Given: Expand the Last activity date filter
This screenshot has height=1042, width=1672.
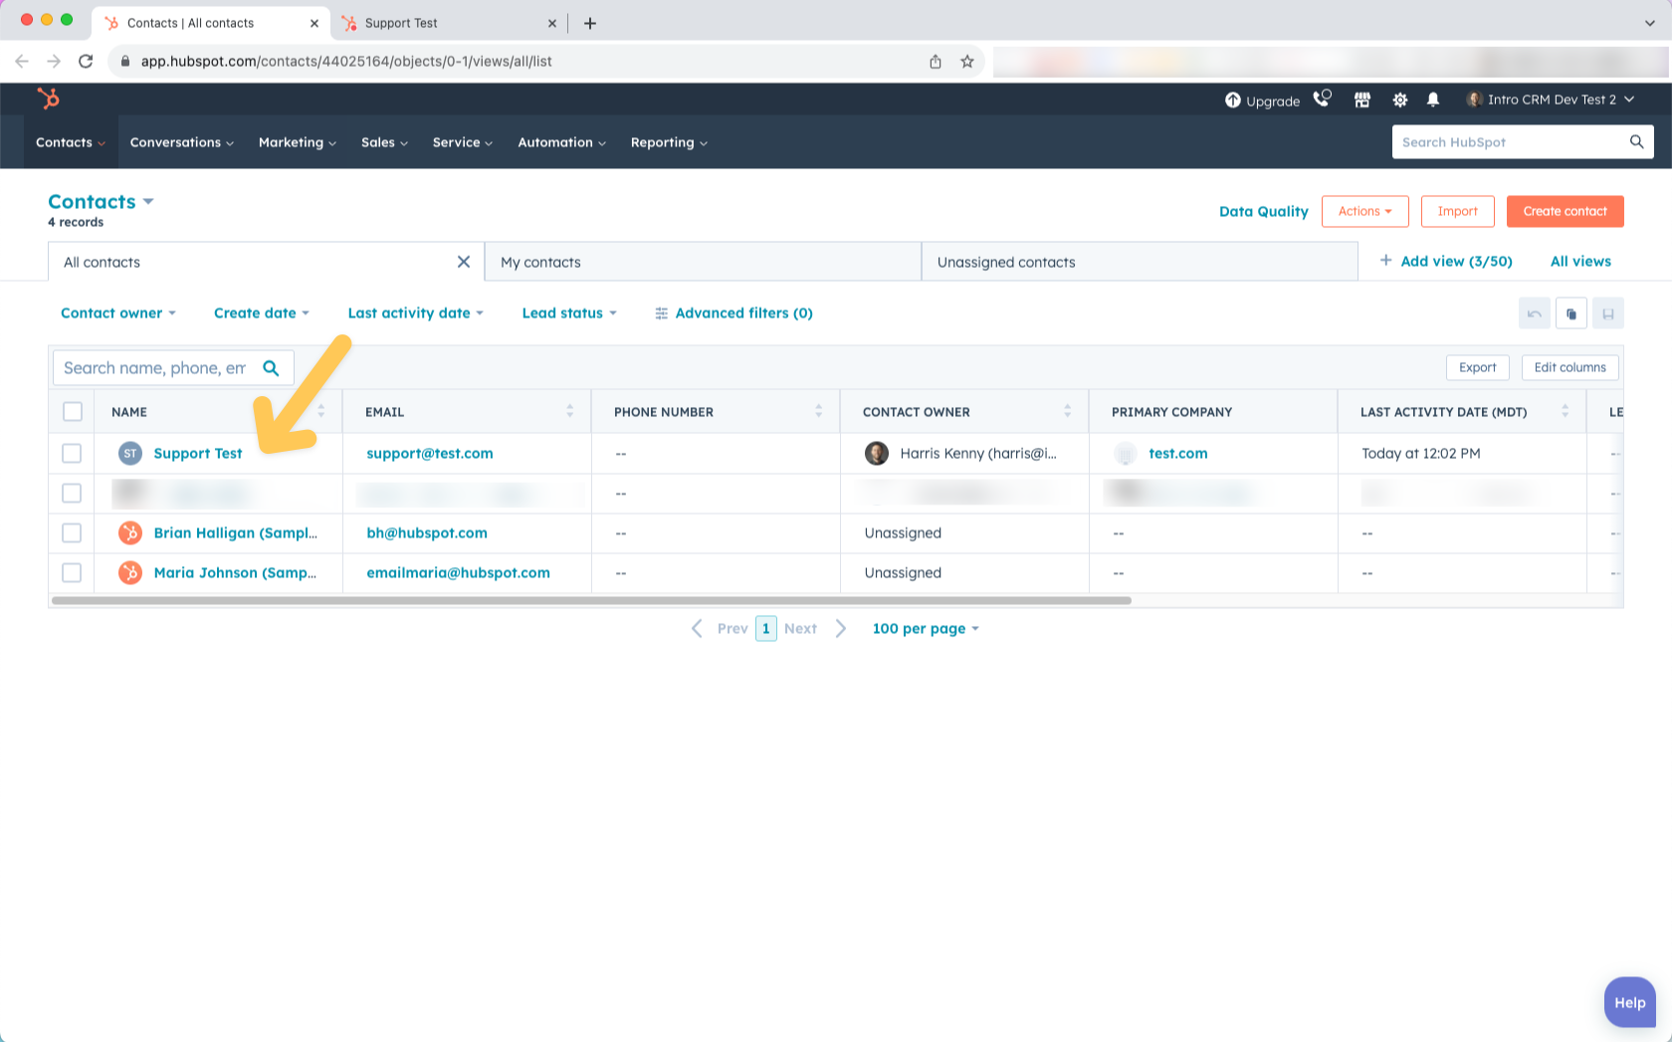Looking at the screenshot, I should click(x=416, y=313).
